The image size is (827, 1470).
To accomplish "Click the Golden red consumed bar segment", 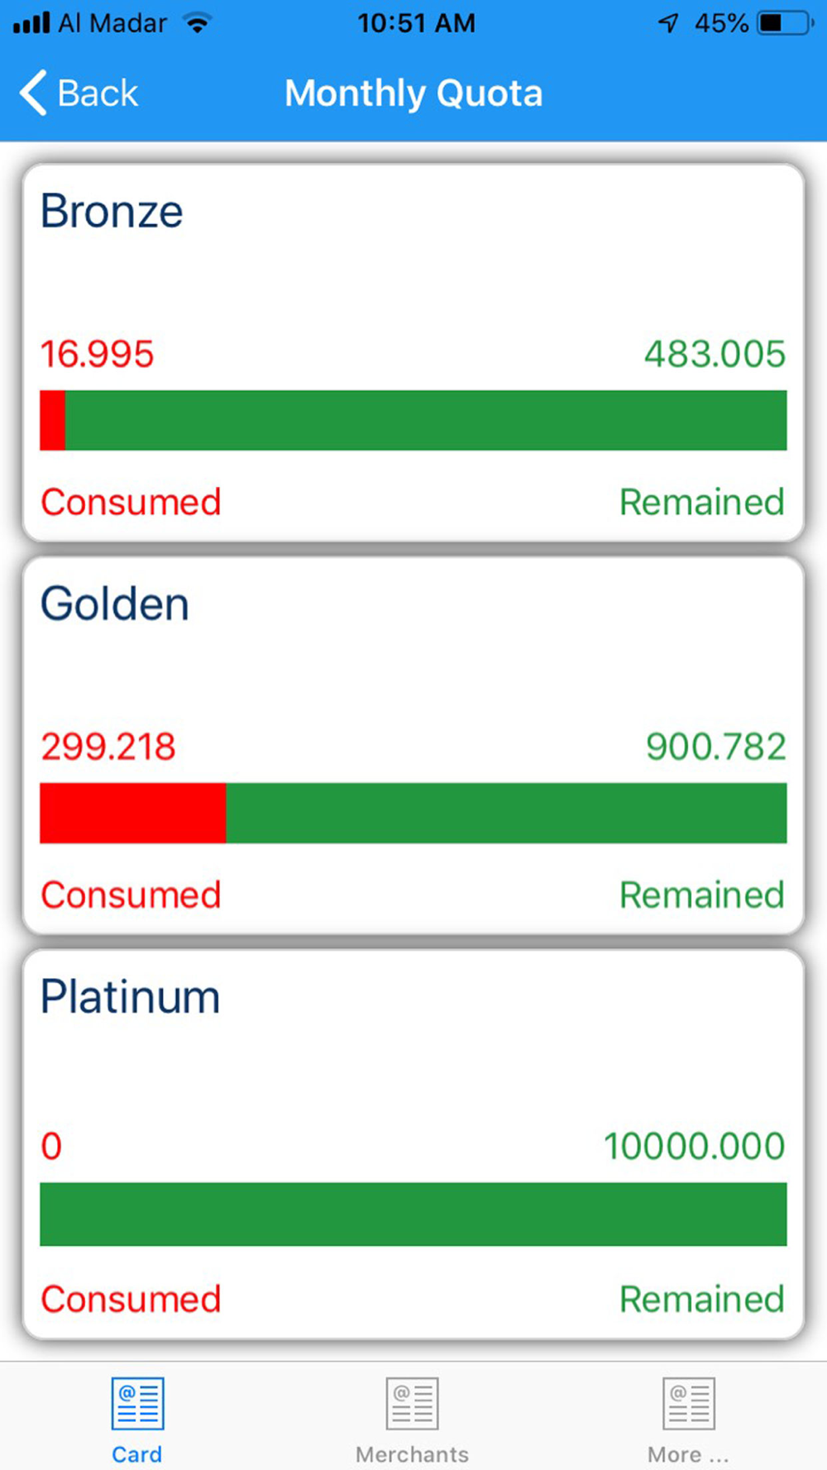I will pyautogui.click(x=132, y=813).
